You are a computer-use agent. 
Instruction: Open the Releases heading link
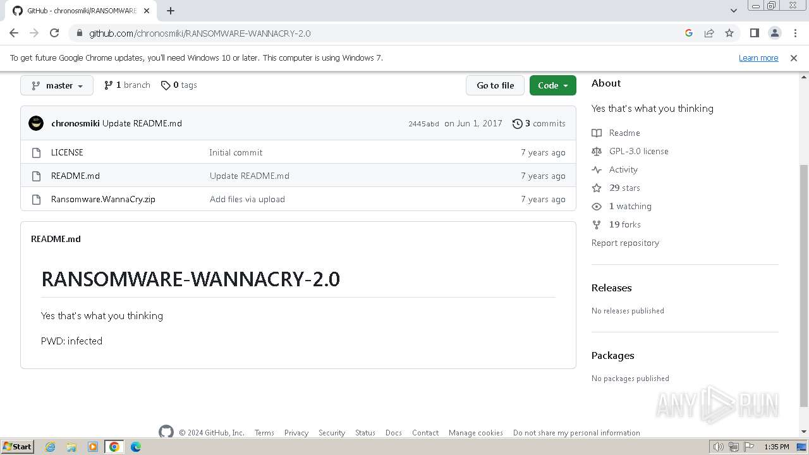click(611, 288)
